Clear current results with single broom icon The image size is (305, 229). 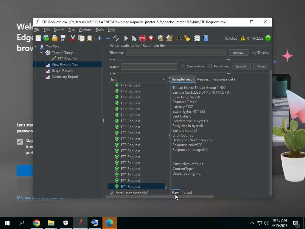[161, 38]
